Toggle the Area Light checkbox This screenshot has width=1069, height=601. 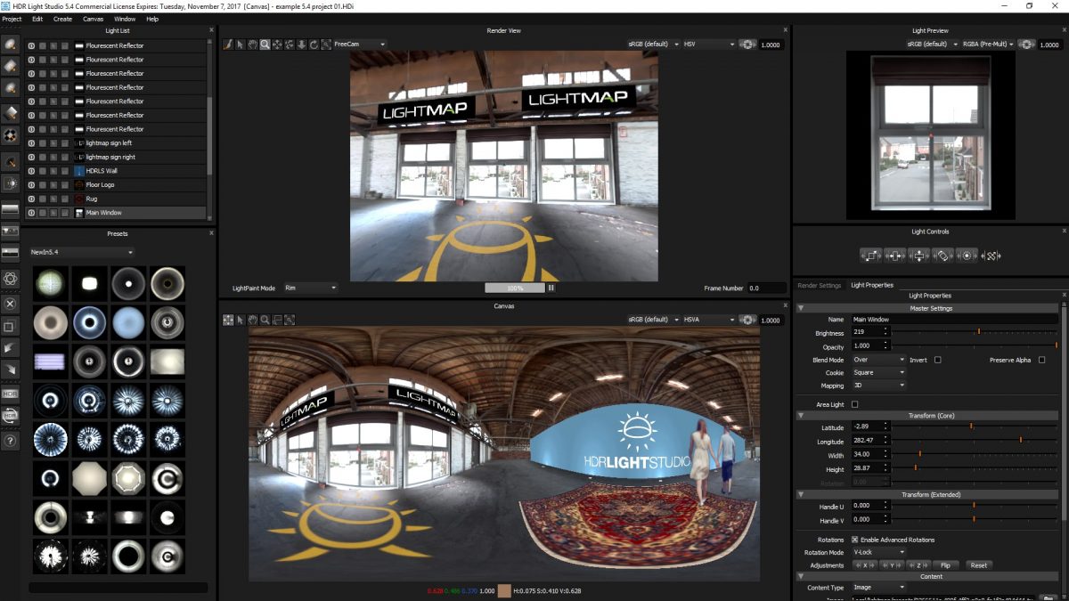[853, 402]
